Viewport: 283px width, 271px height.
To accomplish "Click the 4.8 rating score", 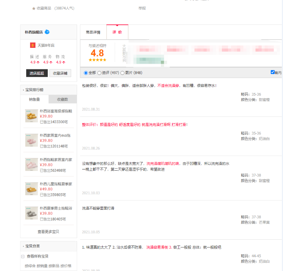I will pyautogui.click(x=97, y=53).
